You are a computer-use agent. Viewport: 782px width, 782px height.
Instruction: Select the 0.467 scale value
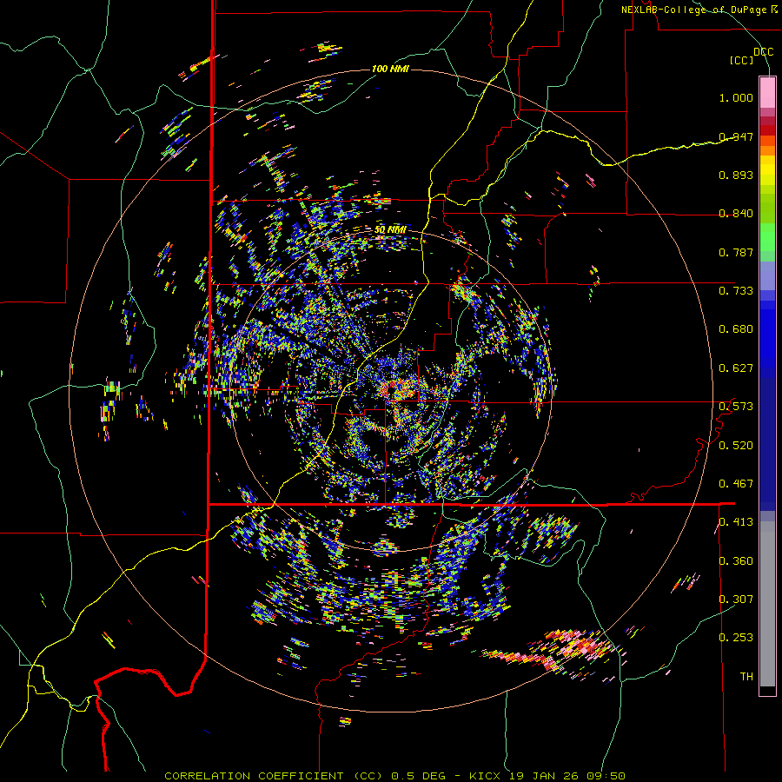coord(736,484)
